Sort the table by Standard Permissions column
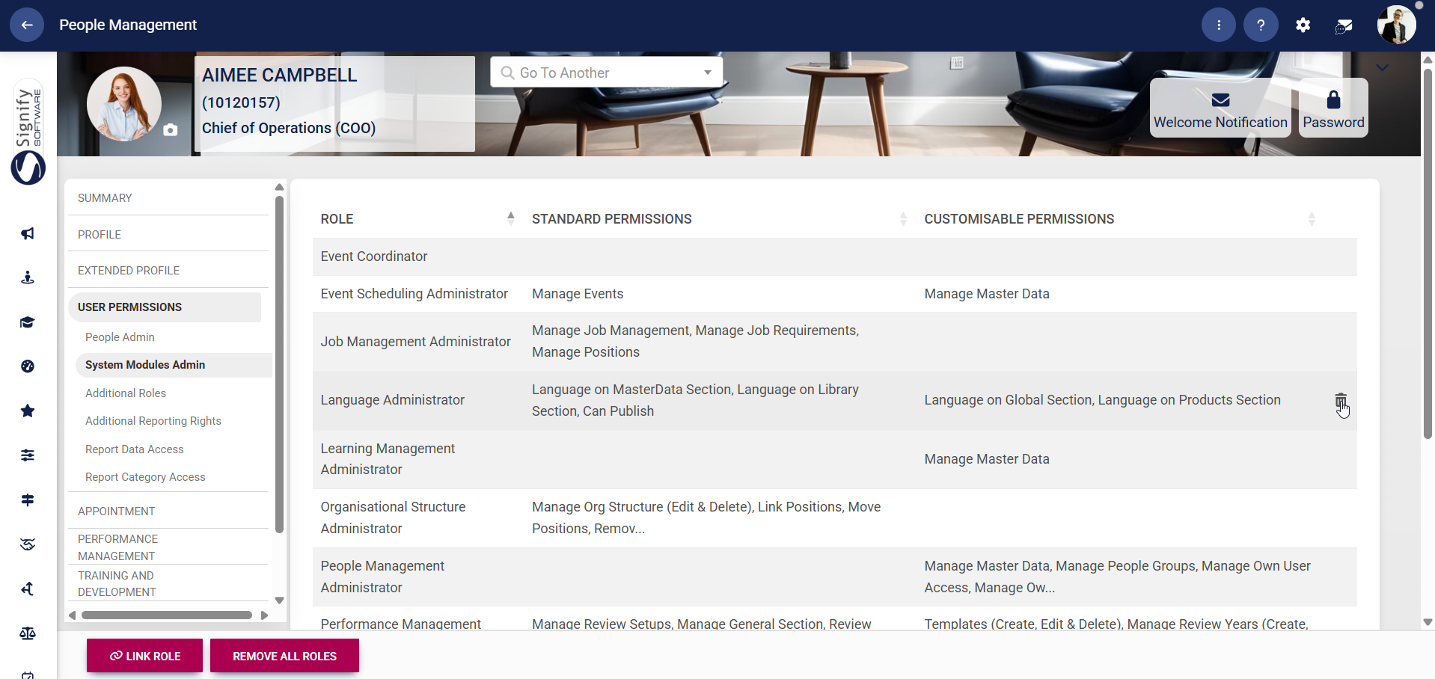The width and height of the screenshot is (1435, 679). click(902, 218)
